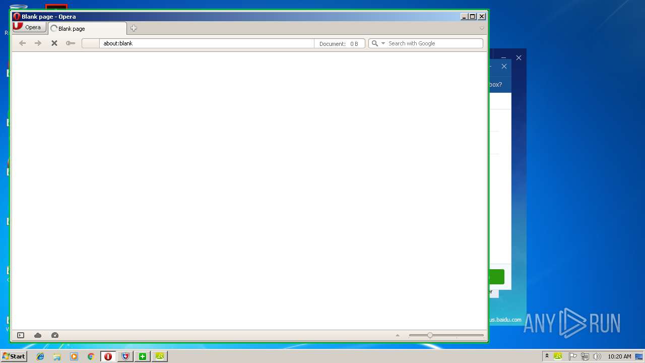This screenshot has height=363, width=645.
Task: Open the zoom options arrow in status bar
Action: (398, 335)
